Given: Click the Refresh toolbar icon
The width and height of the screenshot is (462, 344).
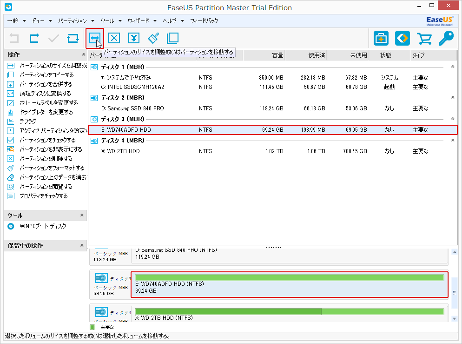Looking at the screenshot, I should point(73,38).
